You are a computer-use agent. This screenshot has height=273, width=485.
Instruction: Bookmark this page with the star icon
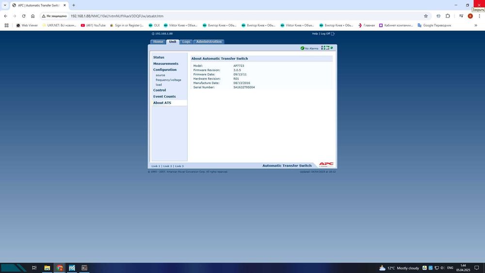pos(426,16)
